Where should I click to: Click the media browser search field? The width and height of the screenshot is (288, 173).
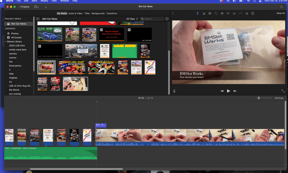click(x=152, y=19)
